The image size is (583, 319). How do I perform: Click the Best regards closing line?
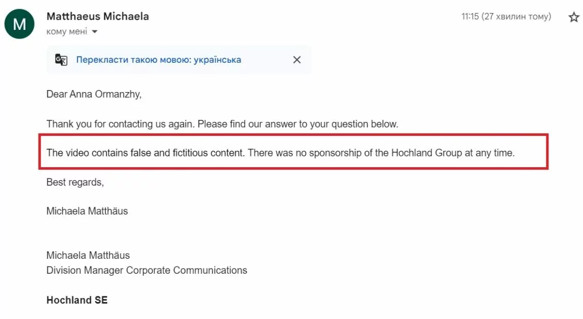(x=75, y=182)
